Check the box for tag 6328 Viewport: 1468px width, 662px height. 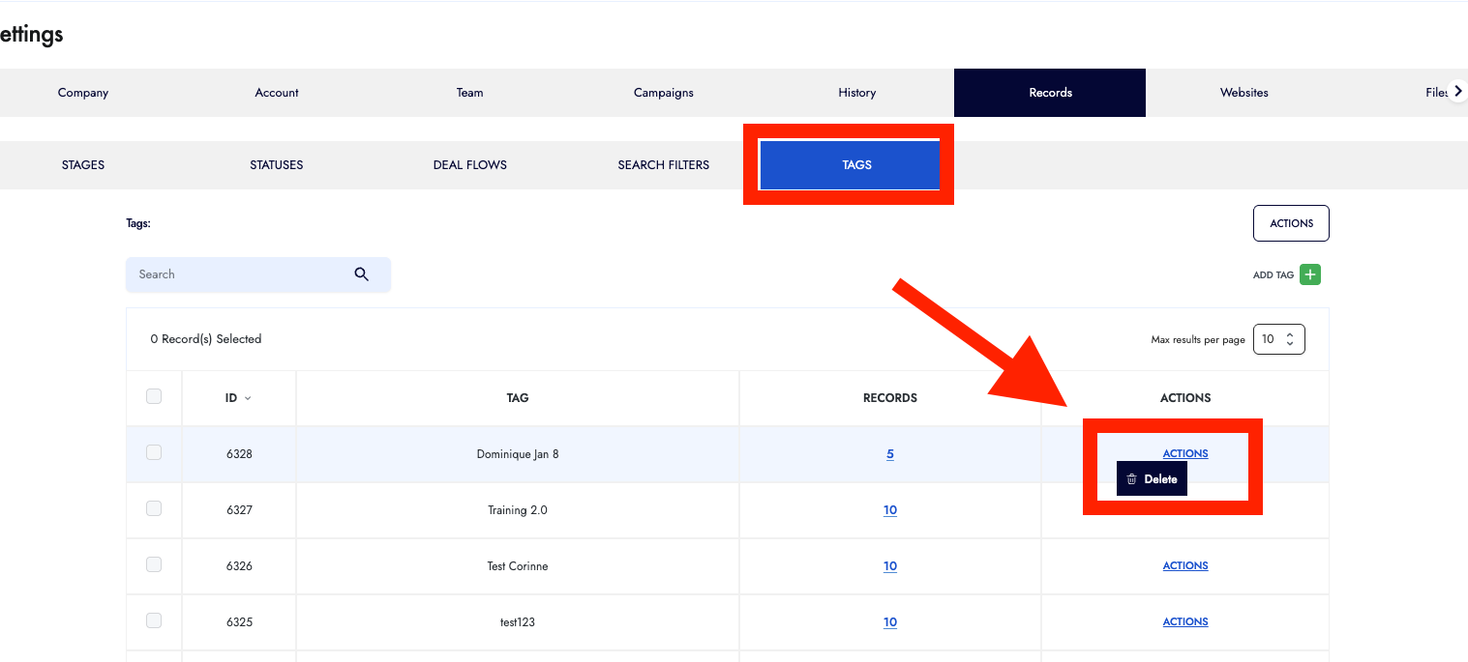154,452
